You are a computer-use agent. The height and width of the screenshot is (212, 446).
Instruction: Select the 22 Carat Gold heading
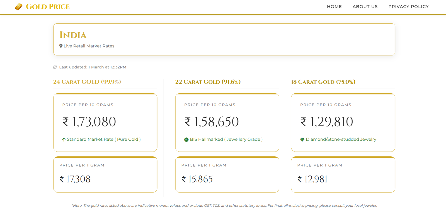coord(208,82)
